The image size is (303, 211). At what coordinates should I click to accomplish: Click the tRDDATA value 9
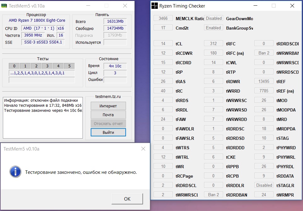pos(264,176)
